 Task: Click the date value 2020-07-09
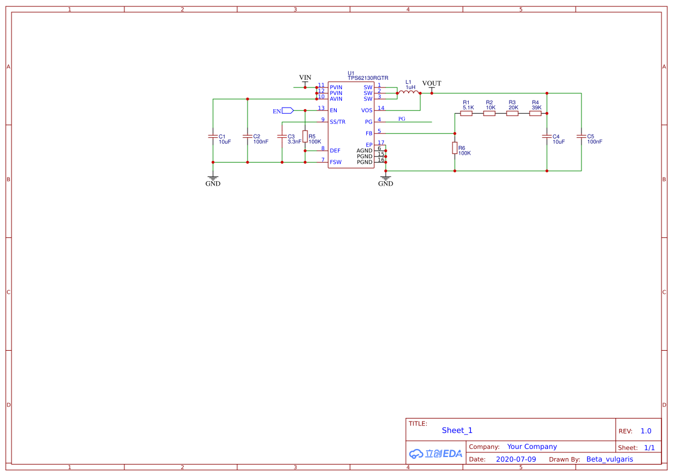[516, 459]
